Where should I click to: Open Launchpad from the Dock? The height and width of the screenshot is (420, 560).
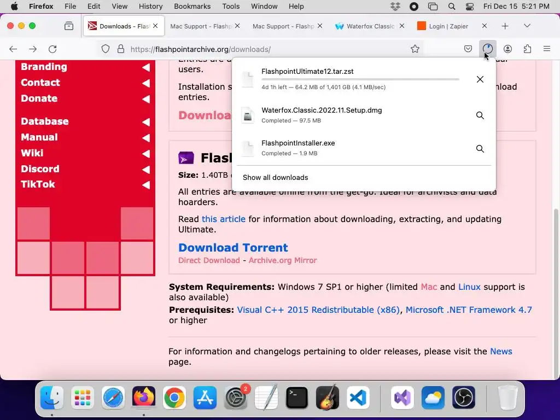(83, 398)
